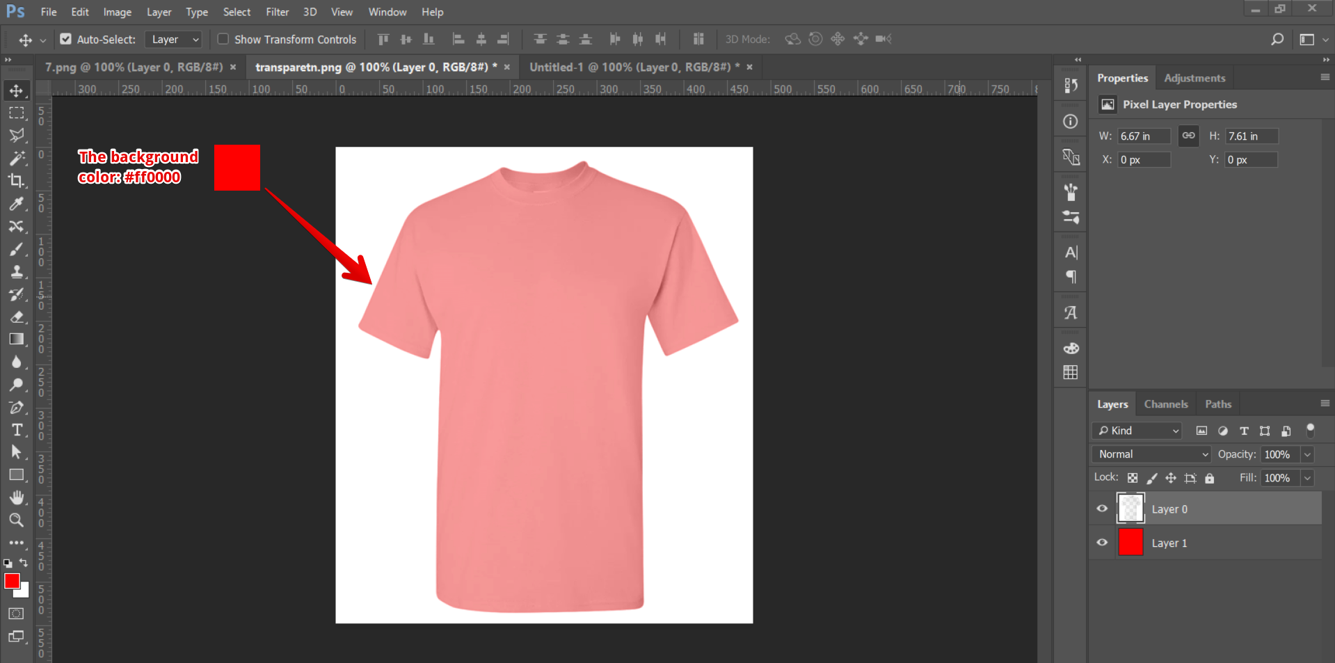Select the Crop tool

[16, 181]
